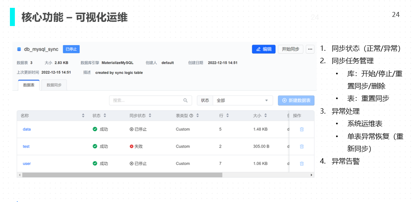415x202 pixels.
Task: Open the more options ellipsis button
Action: pyautogui.click(x=310, y=49)
